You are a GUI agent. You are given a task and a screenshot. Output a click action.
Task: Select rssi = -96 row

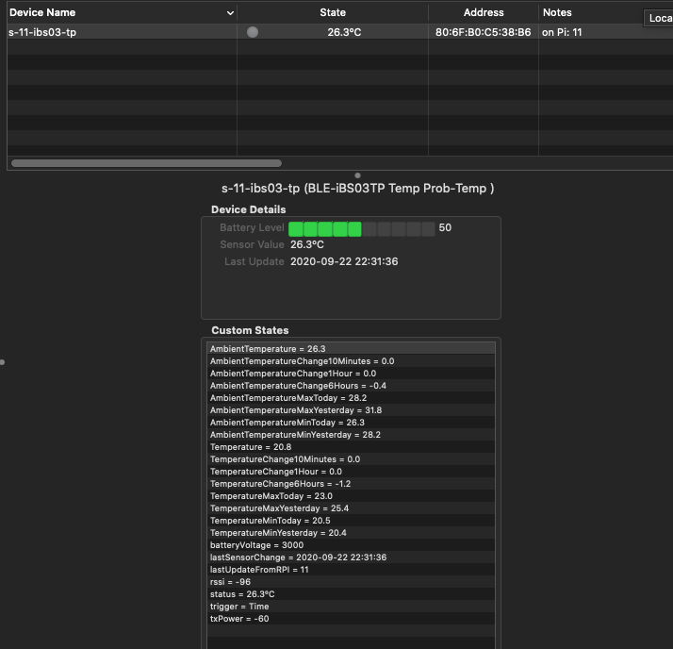[x=351, y=581]
